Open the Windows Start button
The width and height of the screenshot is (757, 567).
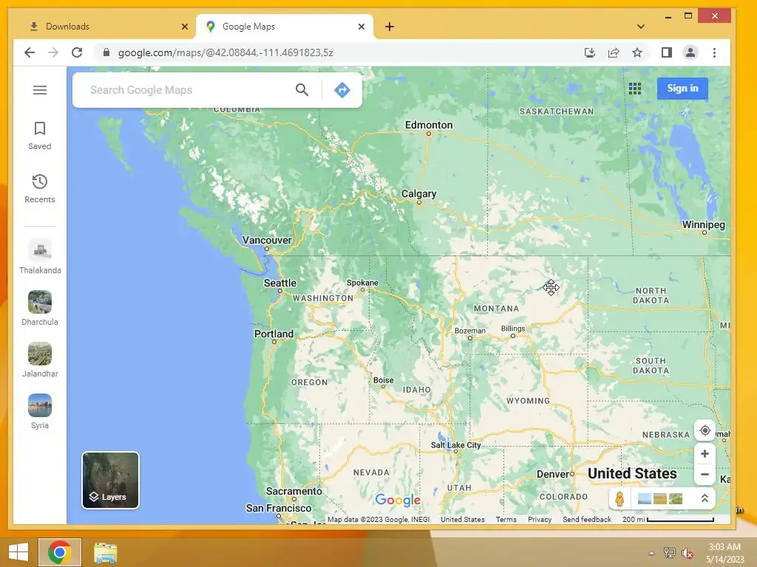pos(18,552)
